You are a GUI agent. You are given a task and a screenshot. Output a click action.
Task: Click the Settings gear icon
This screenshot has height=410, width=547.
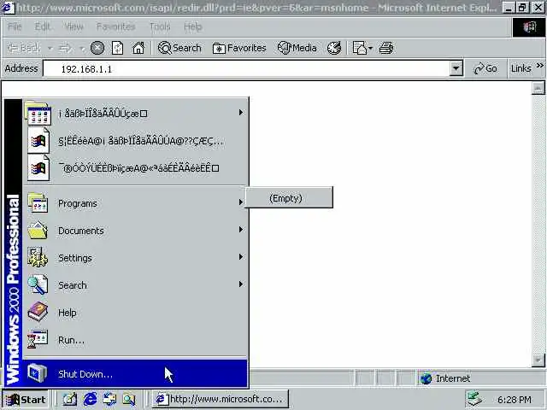click(38, 257)
